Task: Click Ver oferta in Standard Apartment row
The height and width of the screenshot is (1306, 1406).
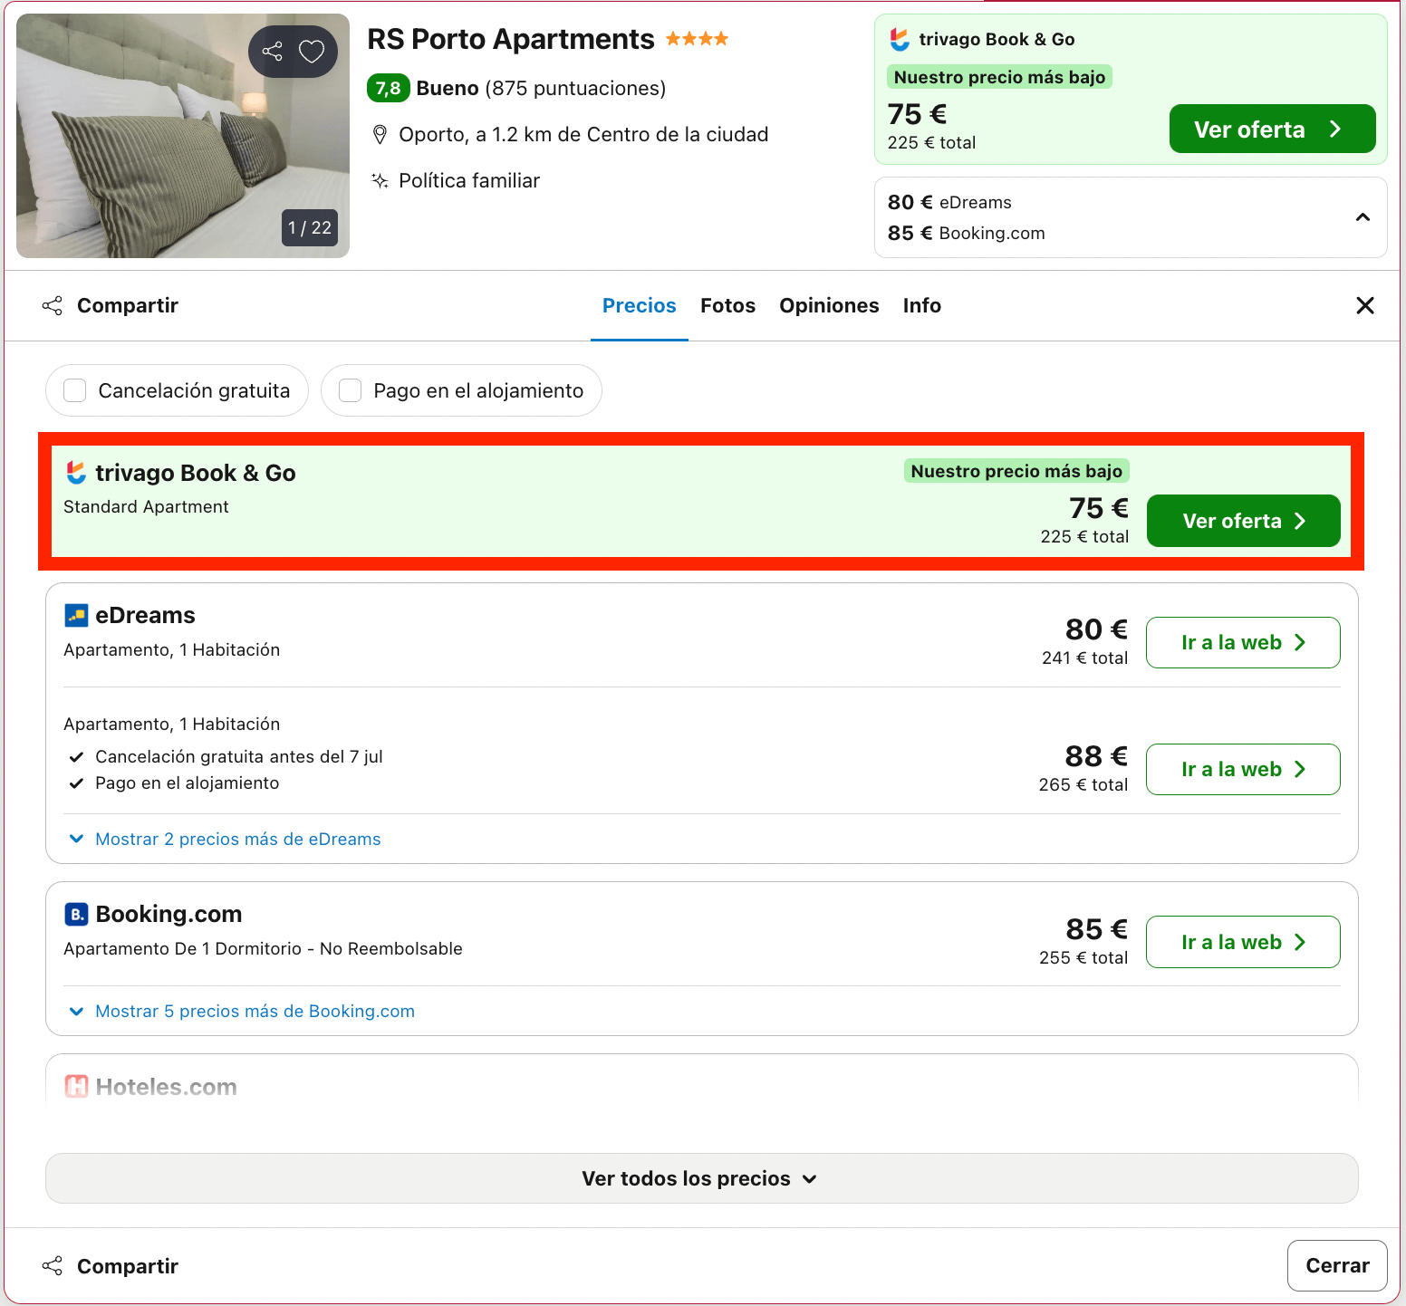Action: [x=1243, y=521]
